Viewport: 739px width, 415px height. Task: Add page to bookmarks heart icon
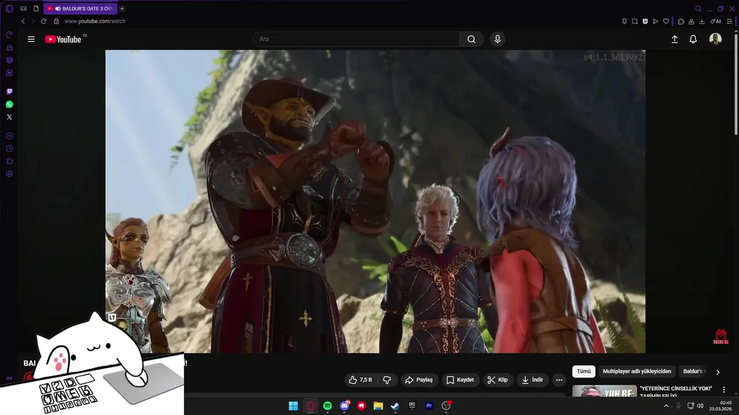[666, 21]
